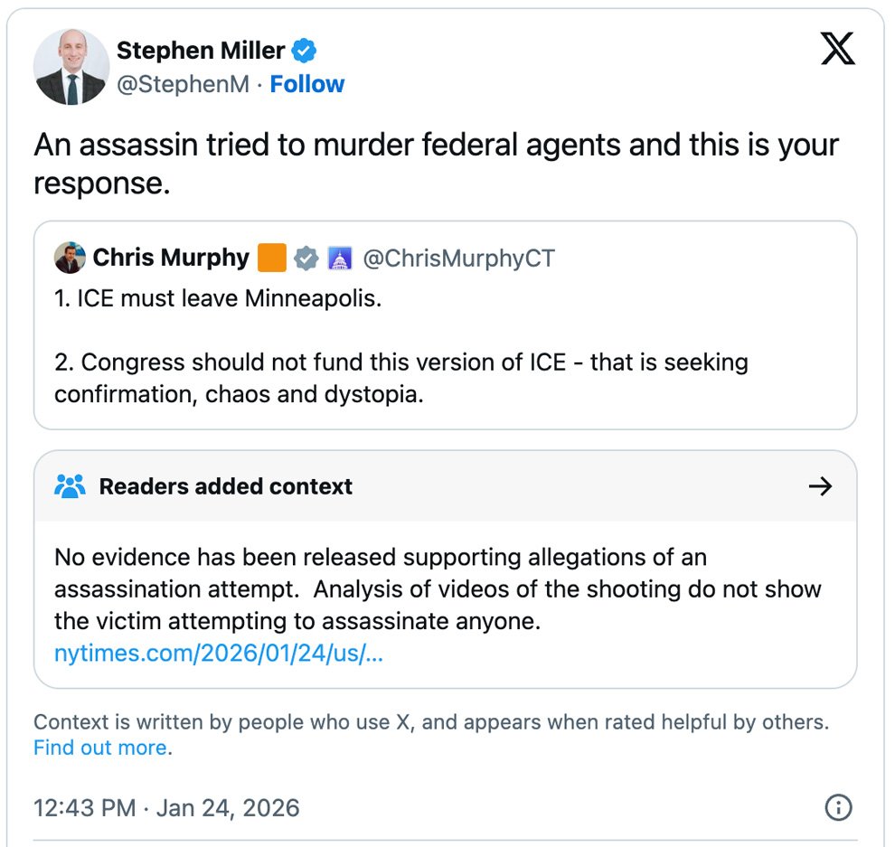Open the nytimes.com article link
This screenshot has height=847, width=895.
tap(219, 653)
